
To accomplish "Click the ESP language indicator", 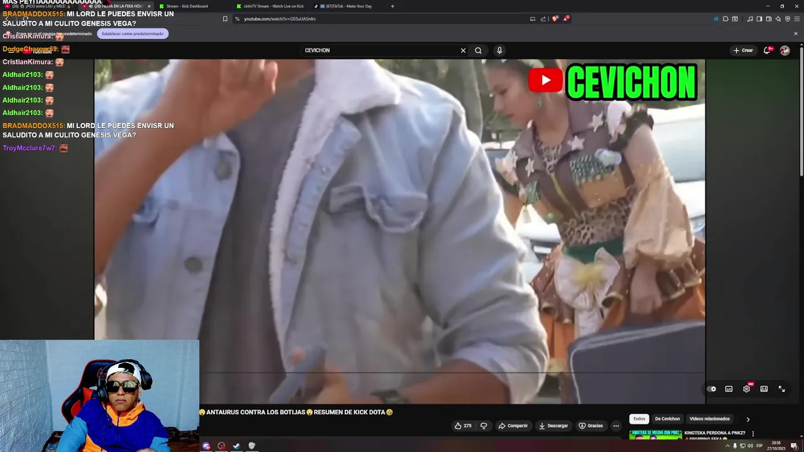I will tap(759, 446).
